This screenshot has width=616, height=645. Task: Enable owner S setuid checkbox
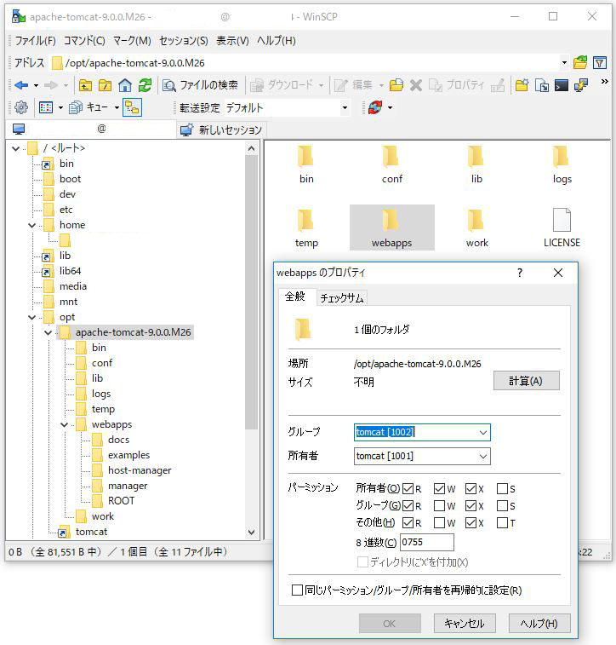(502, 489)
